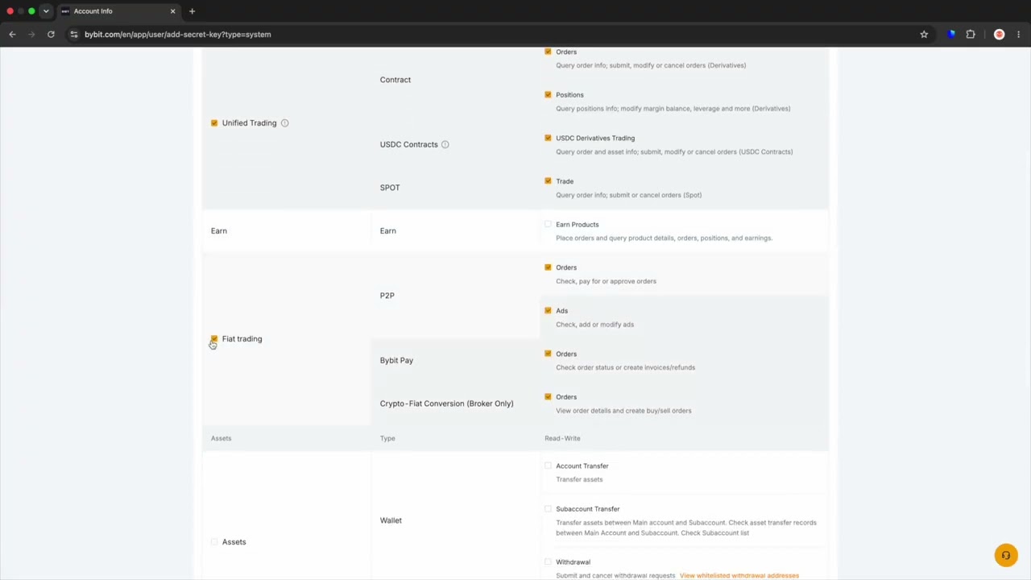Click the info icon next to USDC Contracts
The height and width of the screenshot is (580, 1031).
(445, 145)
